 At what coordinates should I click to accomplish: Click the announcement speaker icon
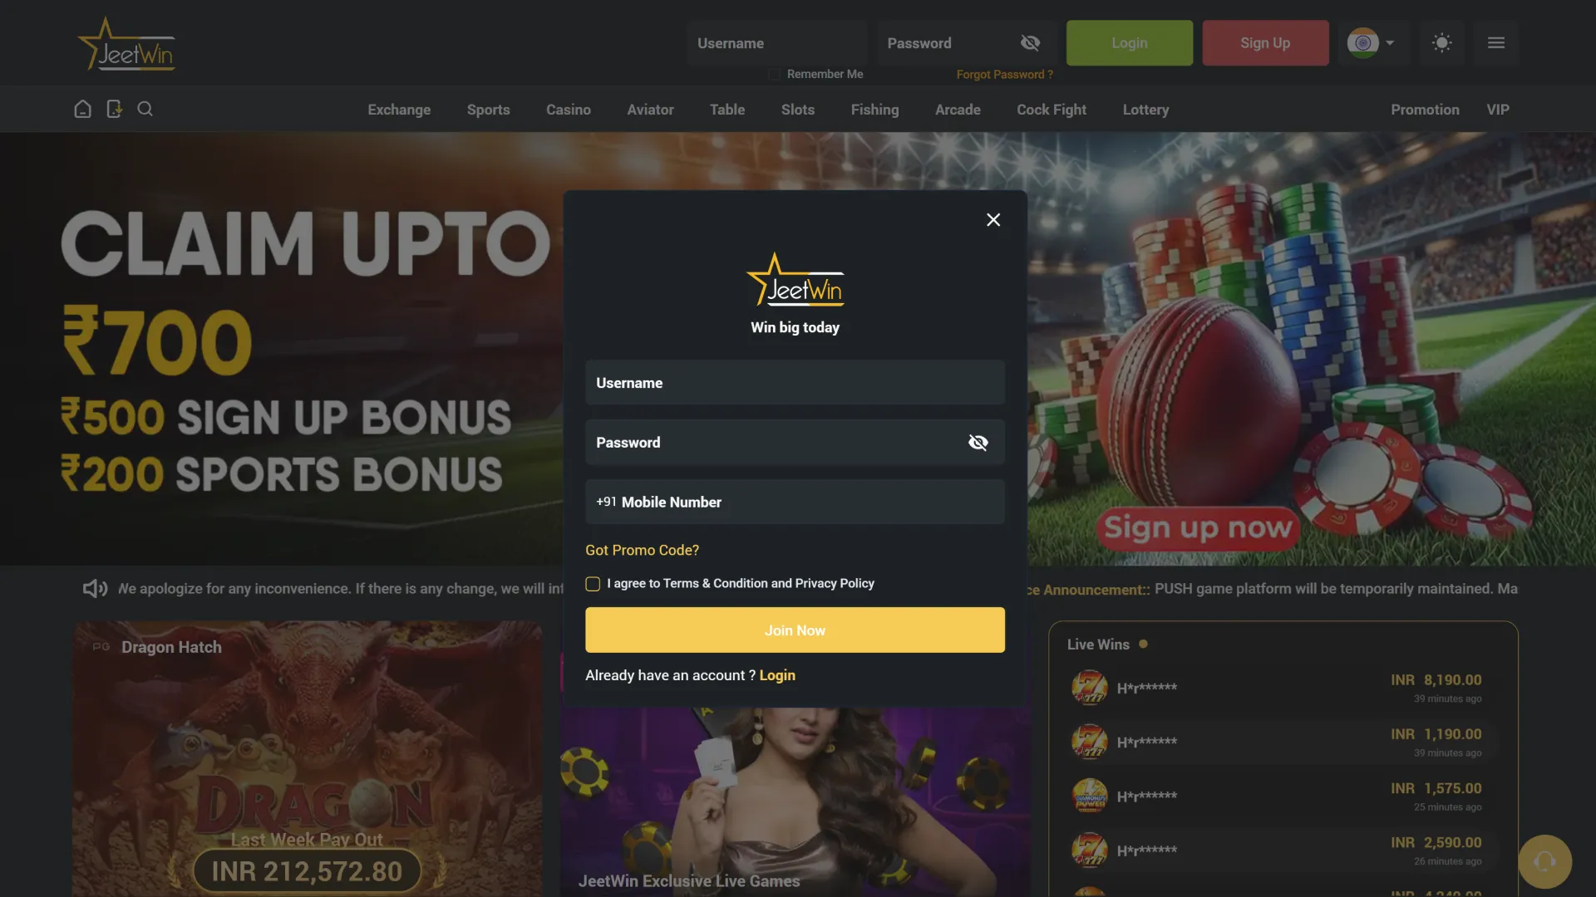95,589
